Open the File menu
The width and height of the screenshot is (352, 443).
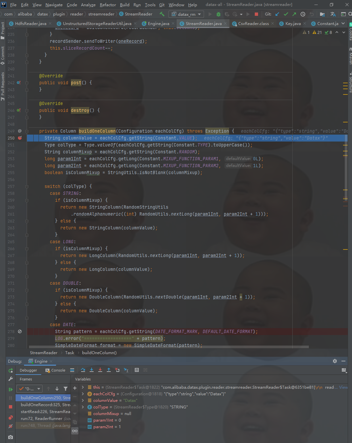pyautogui.click(x=13, y=5)
